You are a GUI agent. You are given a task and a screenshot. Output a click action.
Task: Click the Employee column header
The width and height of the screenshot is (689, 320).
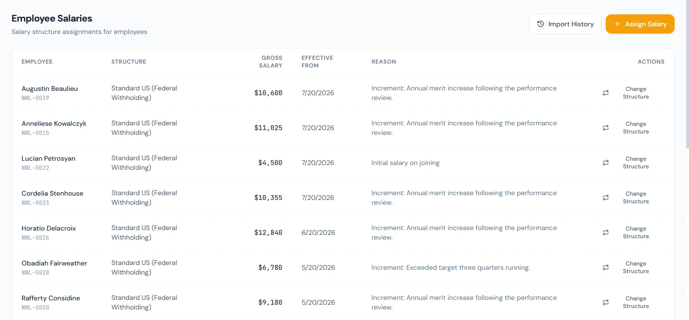click(37, 62)
